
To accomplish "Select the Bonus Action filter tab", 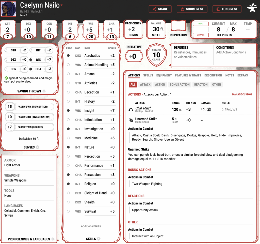I will [180, 85].
